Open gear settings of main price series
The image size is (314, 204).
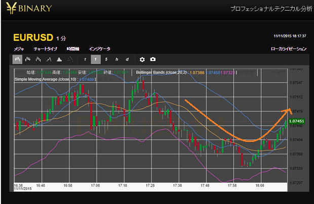click(23, 72)
